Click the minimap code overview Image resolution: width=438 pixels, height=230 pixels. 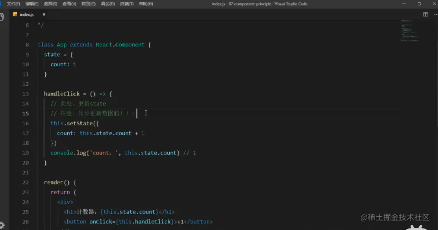click(410, 31)
